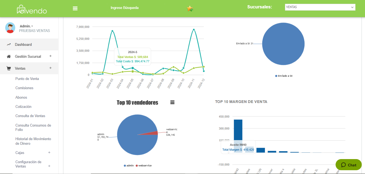The image size is (365, 174).
Task: Click the iVendo logo
Action: click(x=32, y=9)
